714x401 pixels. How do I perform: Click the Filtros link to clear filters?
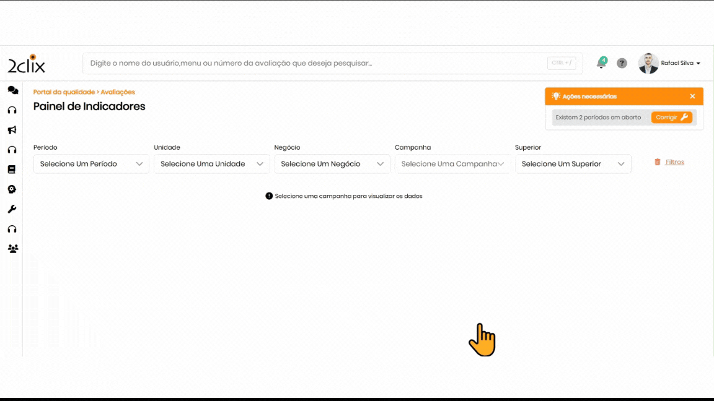point(674,162)
